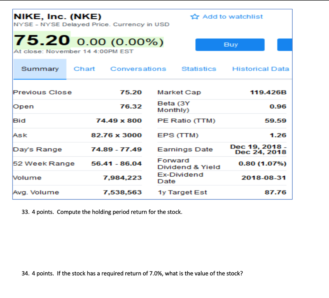Click the PE Ratio (TTM) label
This screenshot has height=298, width=329.
coord(187,121)
